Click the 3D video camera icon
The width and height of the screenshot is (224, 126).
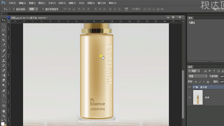163,9
